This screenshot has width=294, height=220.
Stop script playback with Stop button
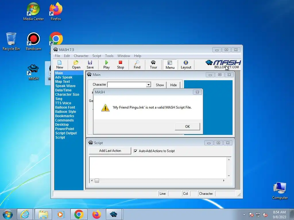[120, 64]
